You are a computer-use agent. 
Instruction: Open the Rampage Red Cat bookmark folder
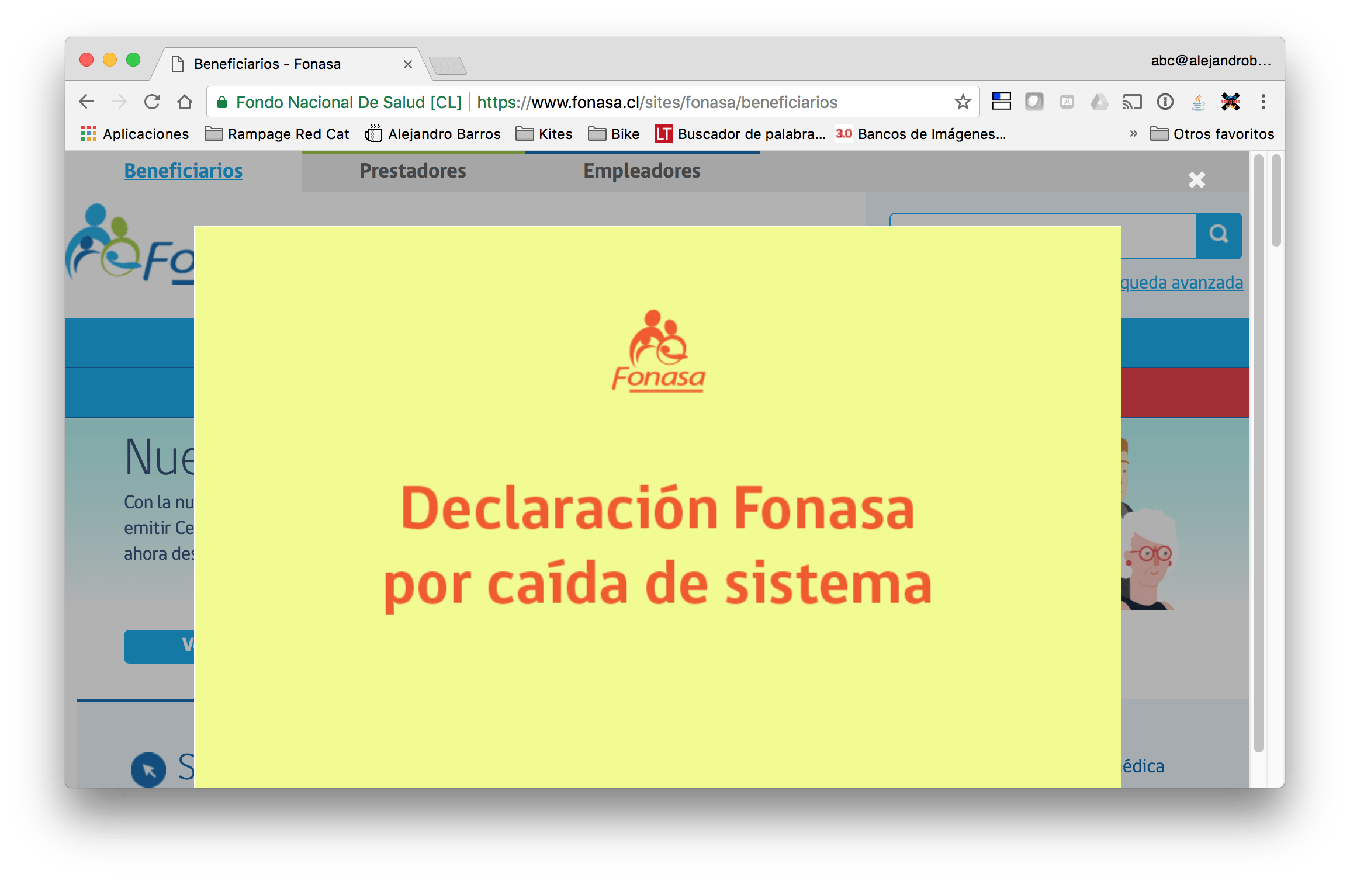(x=277, y=134)
